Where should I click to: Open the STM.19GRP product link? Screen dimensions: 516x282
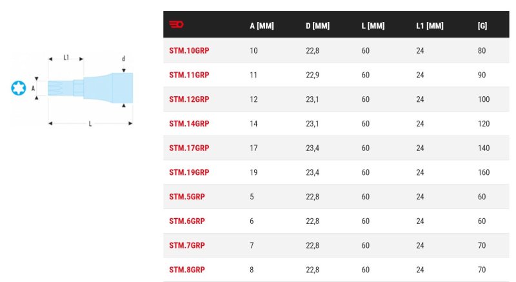tap(189, 172)
